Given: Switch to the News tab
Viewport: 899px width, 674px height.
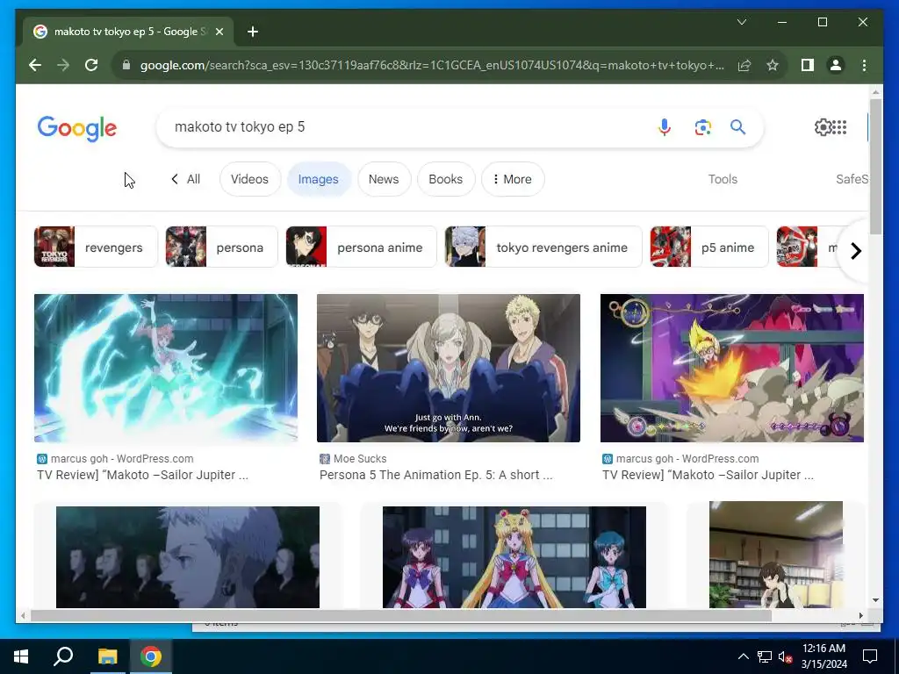Looking at the screenshot, I should 384,179.
